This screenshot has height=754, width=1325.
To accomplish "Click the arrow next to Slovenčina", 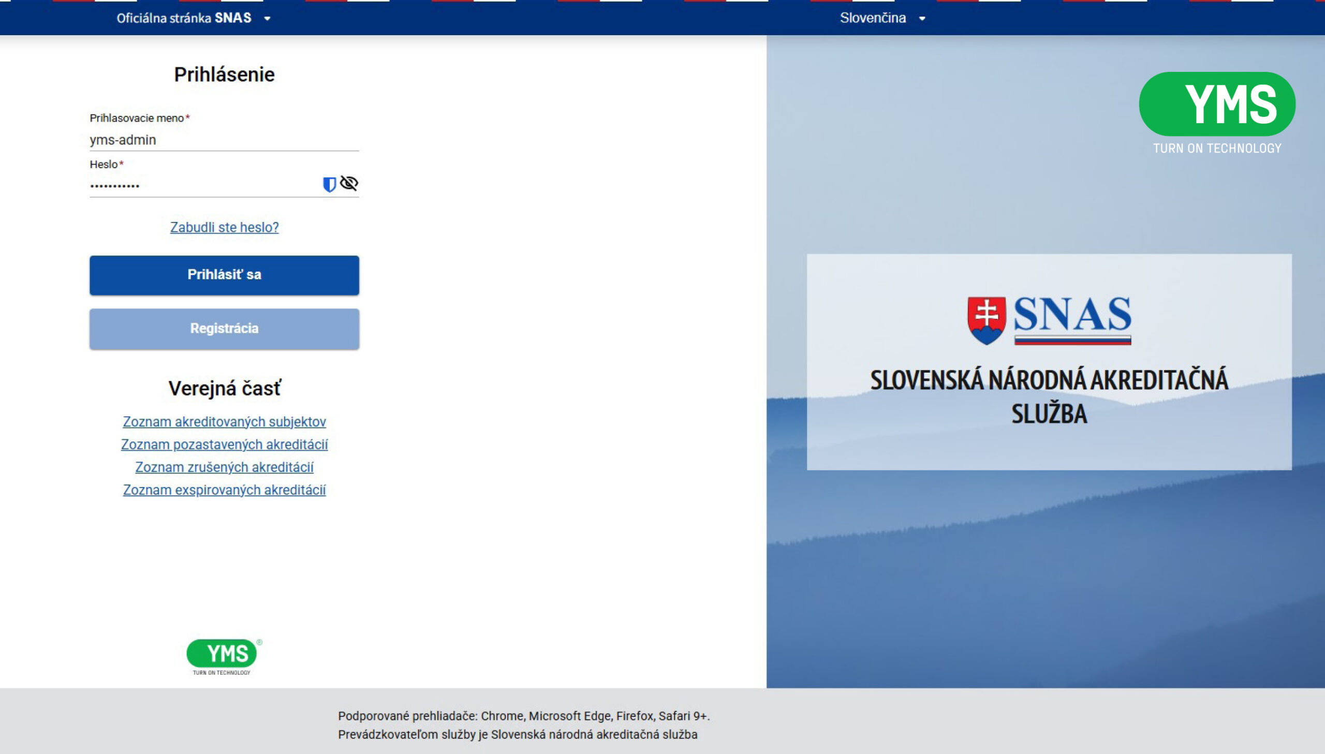I will click(922, 19).
